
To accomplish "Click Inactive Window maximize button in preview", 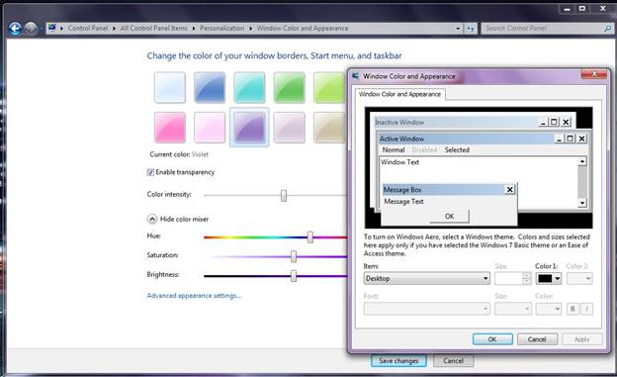I will coord(554,122).
